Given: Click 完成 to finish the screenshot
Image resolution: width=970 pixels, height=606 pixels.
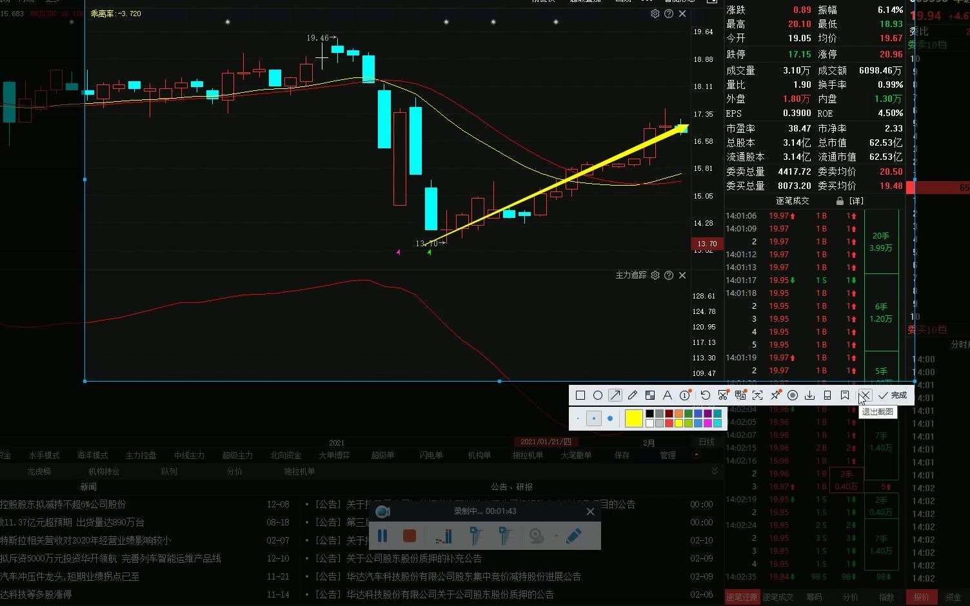Looking at the screenshot, I should 893,395.
